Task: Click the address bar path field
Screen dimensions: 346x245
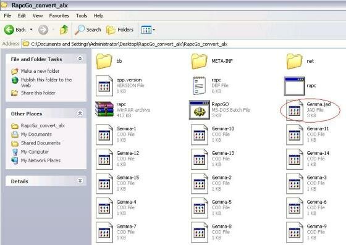Action: [184, 44]
